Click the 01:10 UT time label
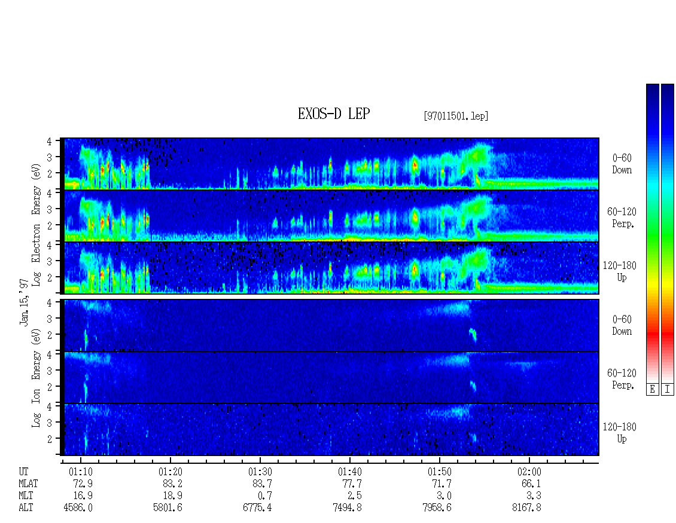 coord(81,472)
